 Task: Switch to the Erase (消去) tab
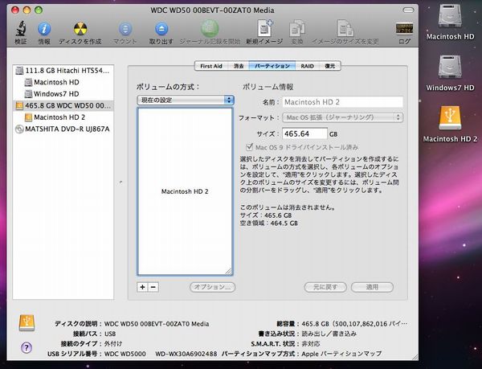pyautogui.click(x=239, y=66)
